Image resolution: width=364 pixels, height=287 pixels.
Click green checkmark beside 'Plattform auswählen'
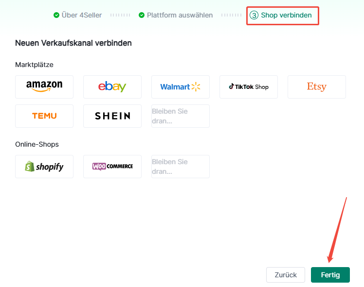point(142,15)
